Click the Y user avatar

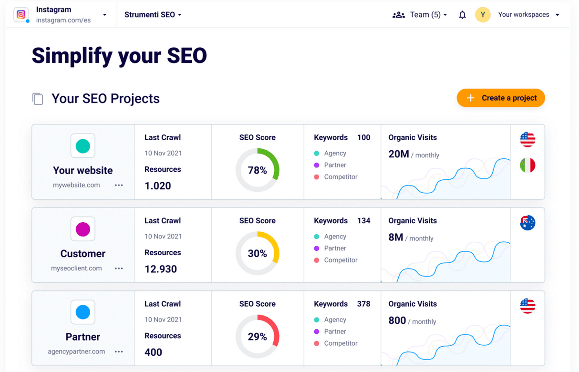(x=483, y=15)
